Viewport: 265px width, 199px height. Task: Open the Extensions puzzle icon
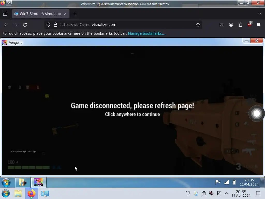[x=240, y=25]
